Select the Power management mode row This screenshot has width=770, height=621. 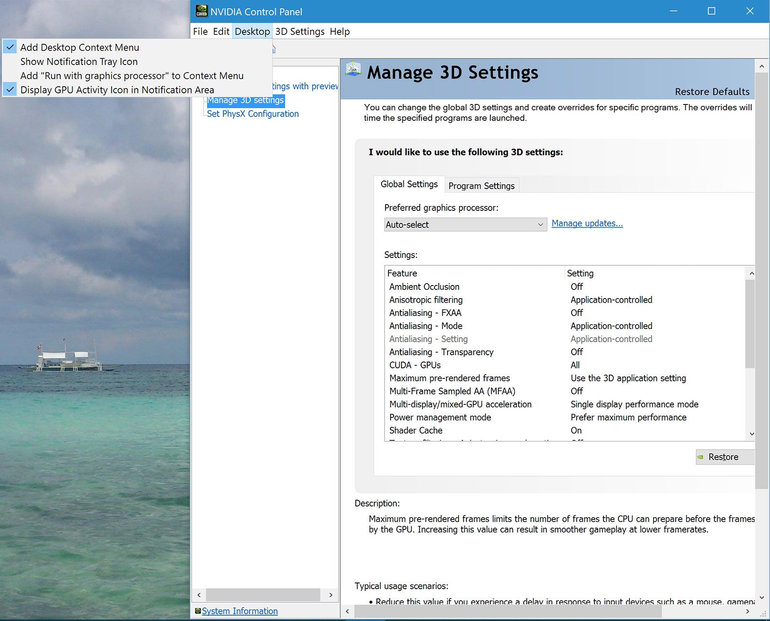point(566,417)
